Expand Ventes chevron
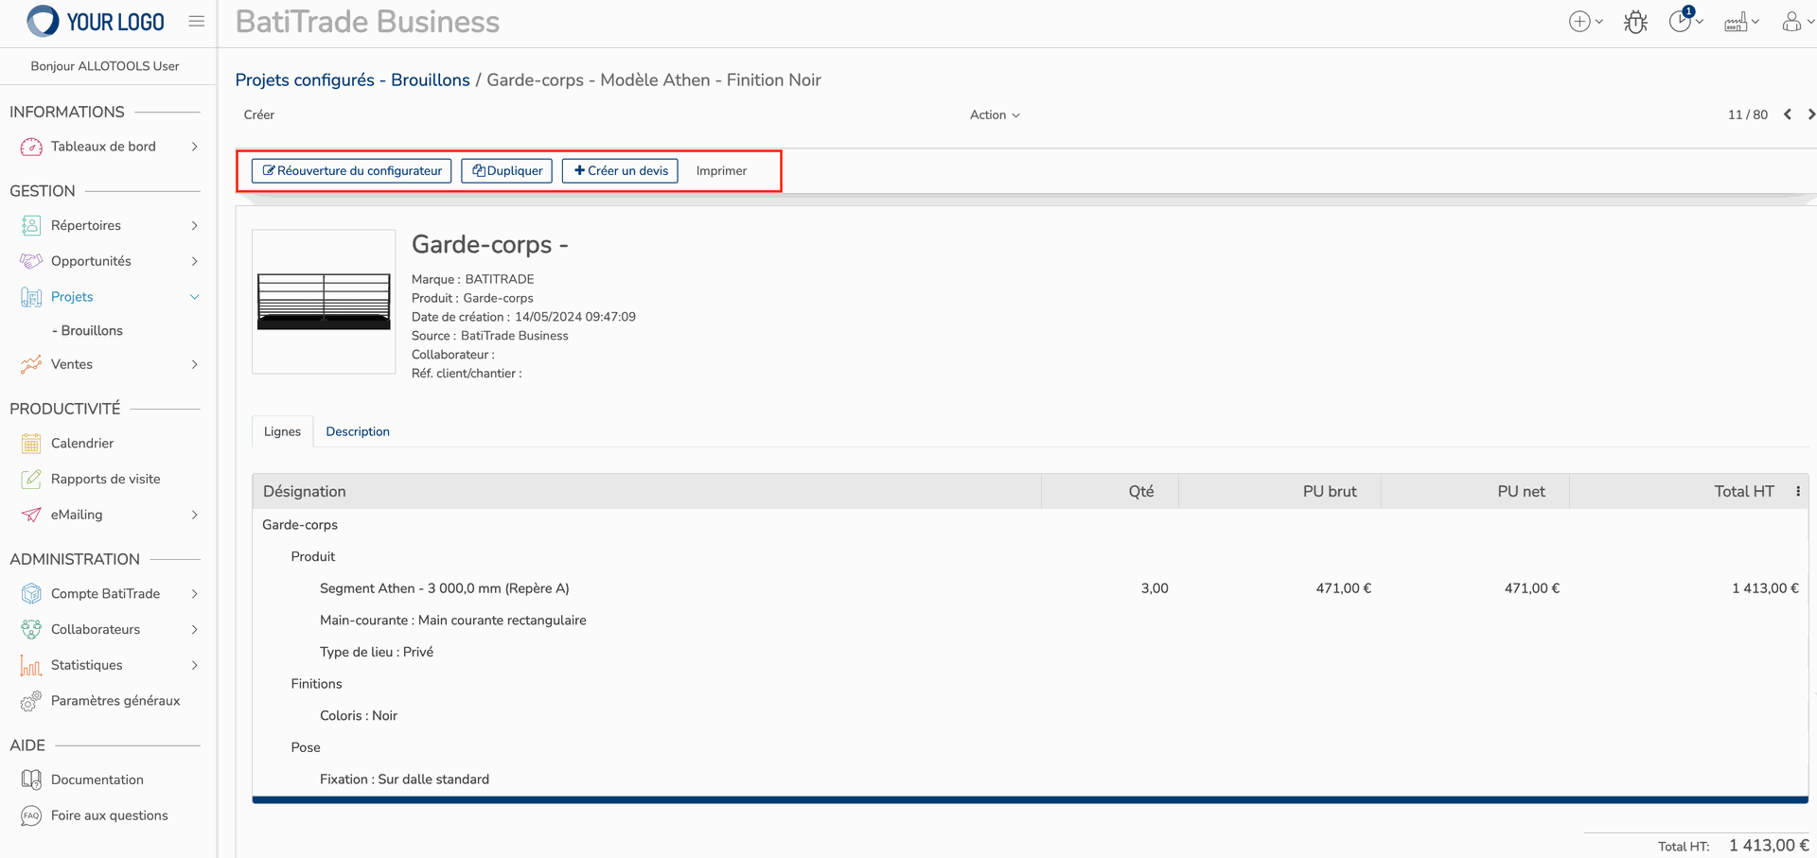 click(195, 364)
